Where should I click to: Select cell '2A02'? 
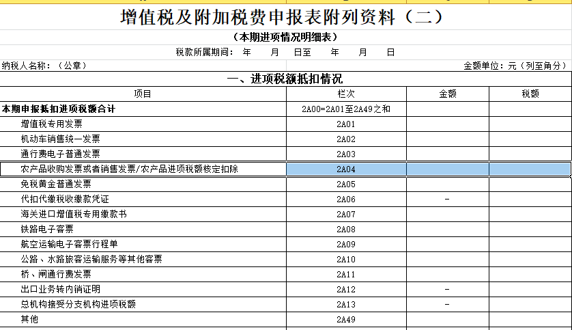(x=346, y=139)
